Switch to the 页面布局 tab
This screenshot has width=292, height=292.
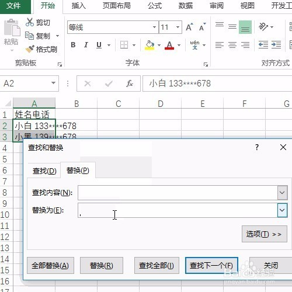pos(117,6)
